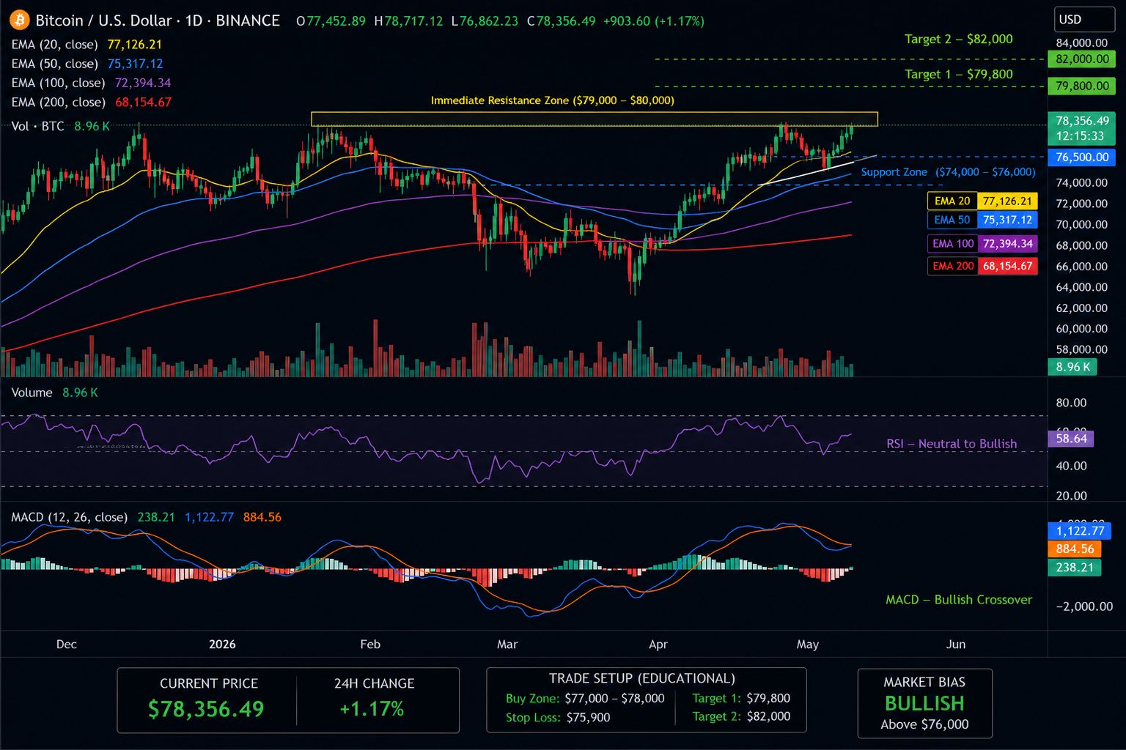The height and width of the screenshot is (750, 1126).
Task: Click the Jun label on the time axis
Action: (x=956, y=645)
